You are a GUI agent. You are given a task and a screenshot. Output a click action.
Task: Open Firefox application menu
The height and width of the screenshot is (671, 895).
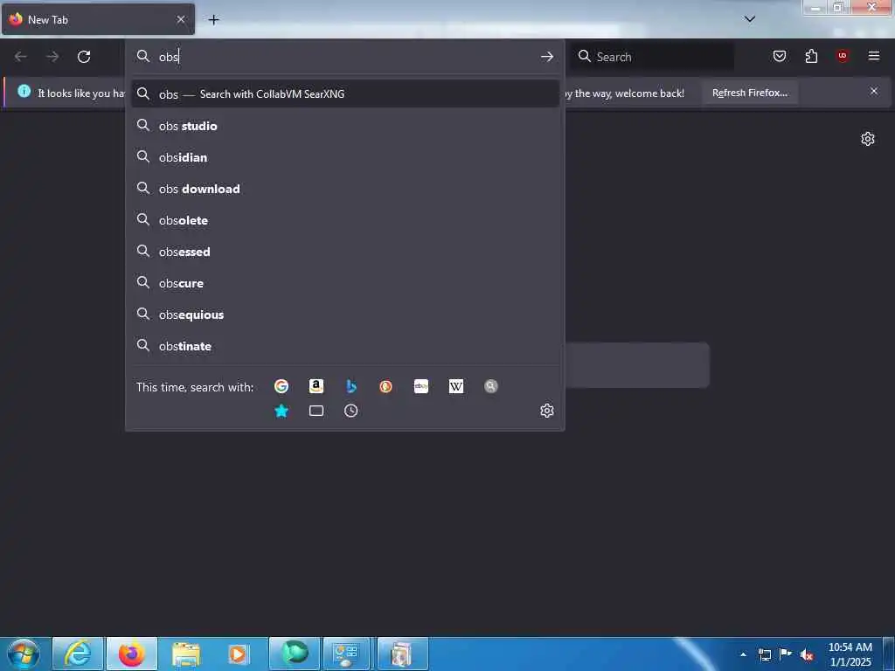[874, 56]
